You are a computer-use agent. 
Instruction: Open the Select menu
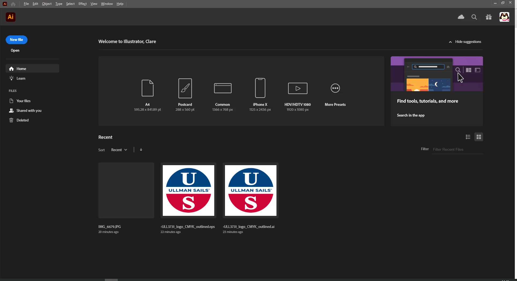(x=70, y=4)
